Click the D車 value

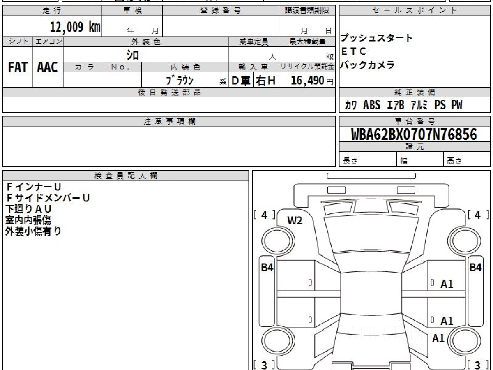tap(241, 81)
